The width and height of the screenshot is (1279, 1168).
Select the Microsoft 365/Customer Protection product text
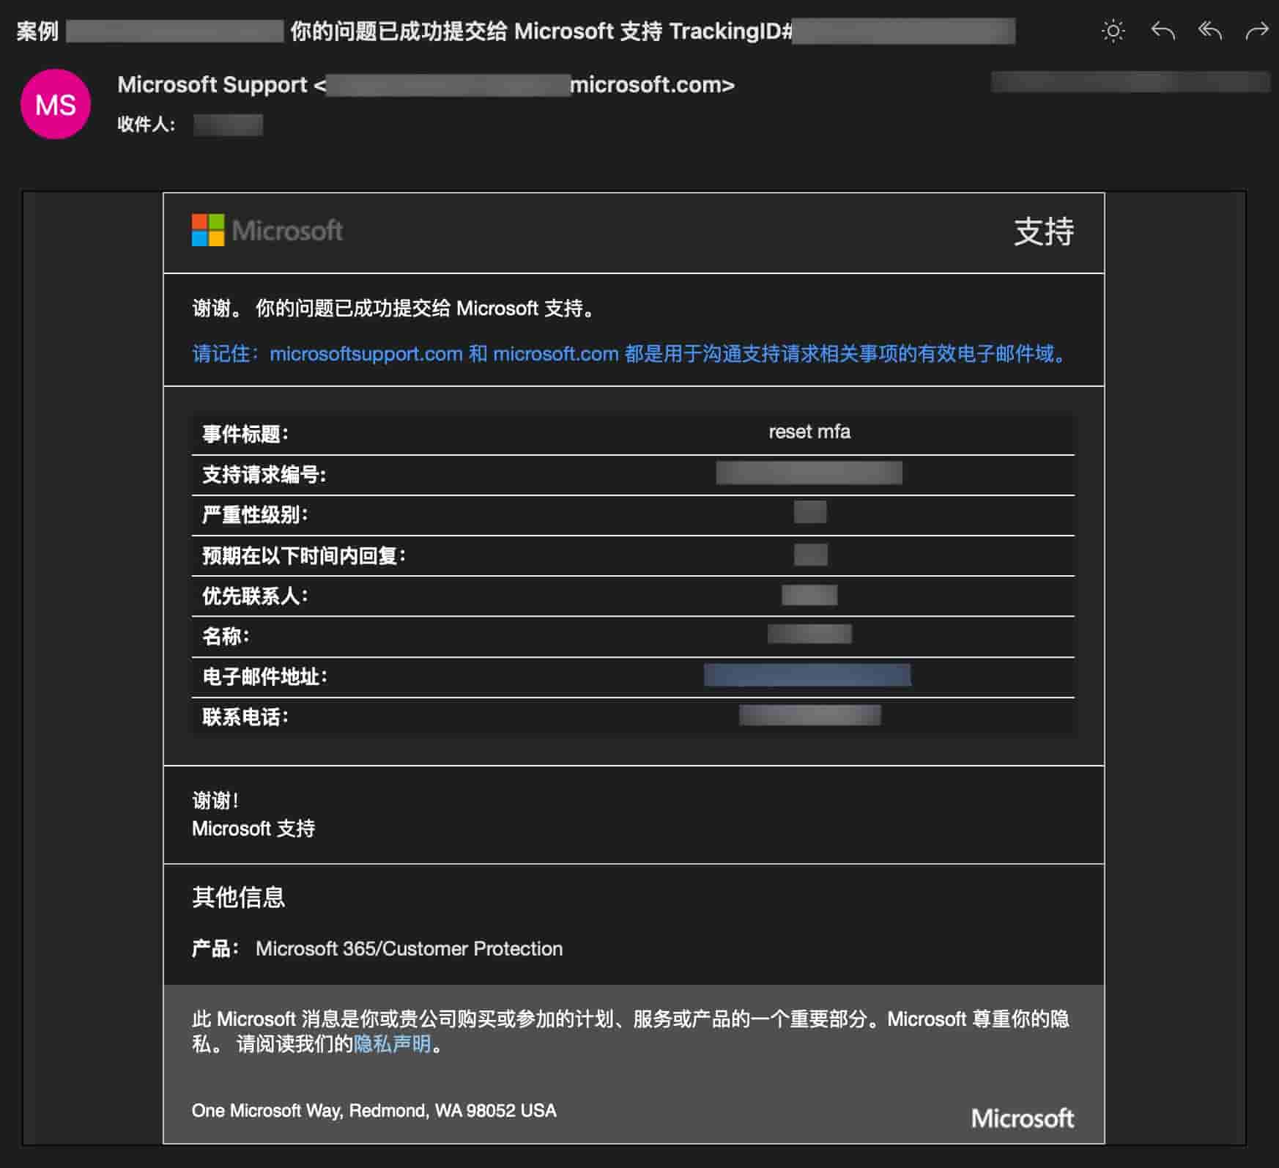(x=409, y=949)
